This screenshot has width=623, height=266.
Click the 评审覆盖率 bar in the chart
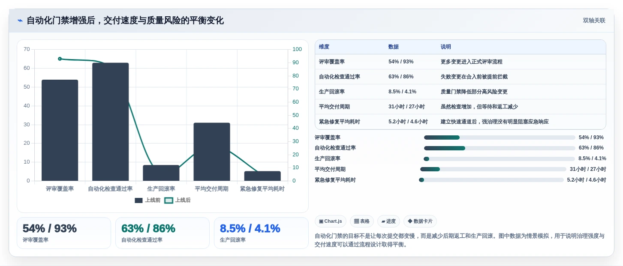click(x=60, y=130)
